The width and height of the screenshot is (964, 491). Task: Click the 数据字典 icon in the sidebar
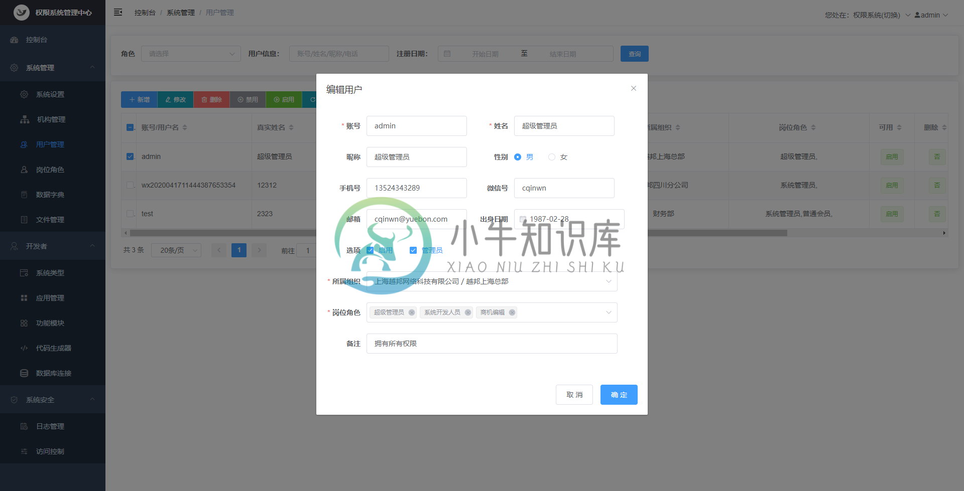(24, 195)
